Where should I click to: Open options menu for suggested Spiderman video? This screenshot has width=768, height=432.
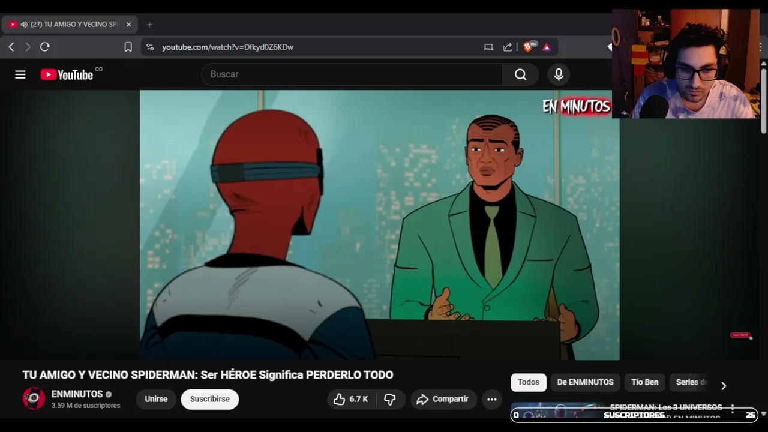tap(733, 409)
